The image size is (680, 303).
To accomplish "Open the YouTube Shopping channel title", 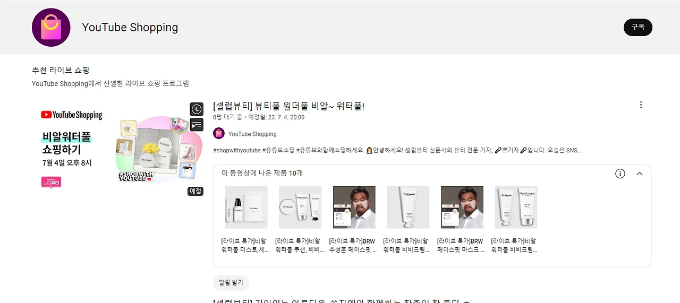I will tap(130, 28).
